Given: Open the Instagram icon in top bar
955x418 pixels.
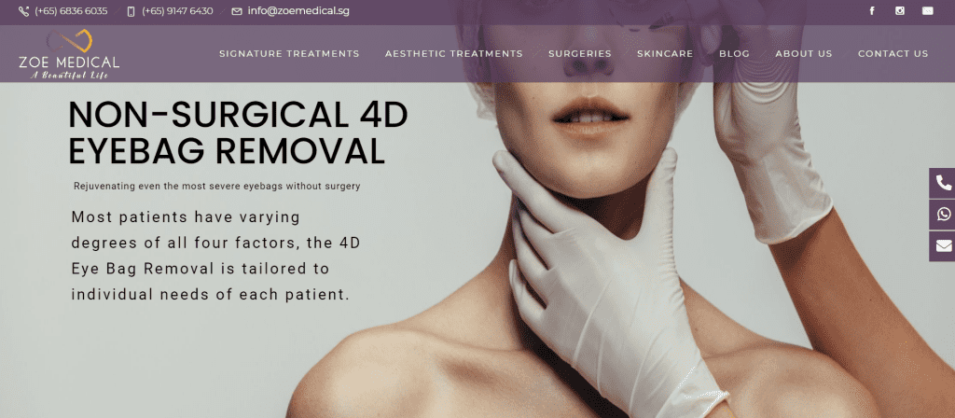Looking at the screenshot, I should pos(900,11).
